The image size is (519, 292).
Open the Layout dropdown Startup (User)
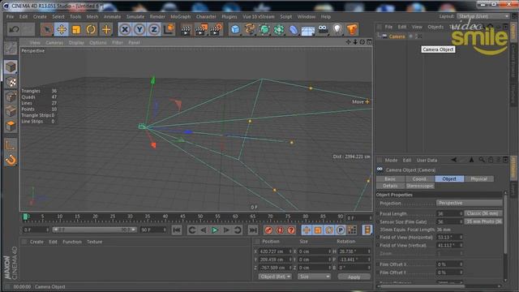483,16
